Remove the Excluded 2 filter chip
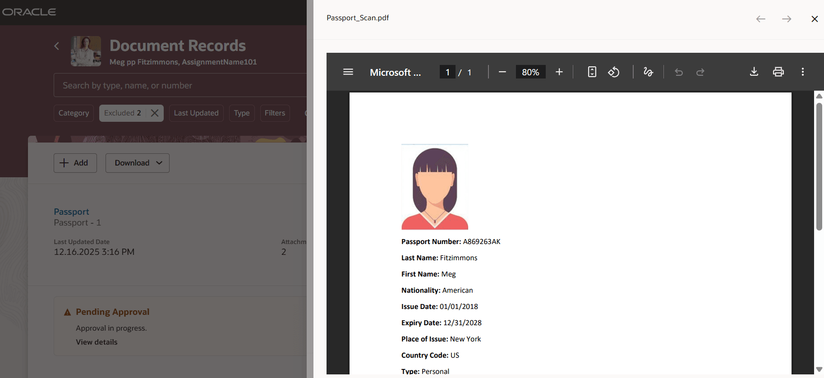 coord(155,113)
